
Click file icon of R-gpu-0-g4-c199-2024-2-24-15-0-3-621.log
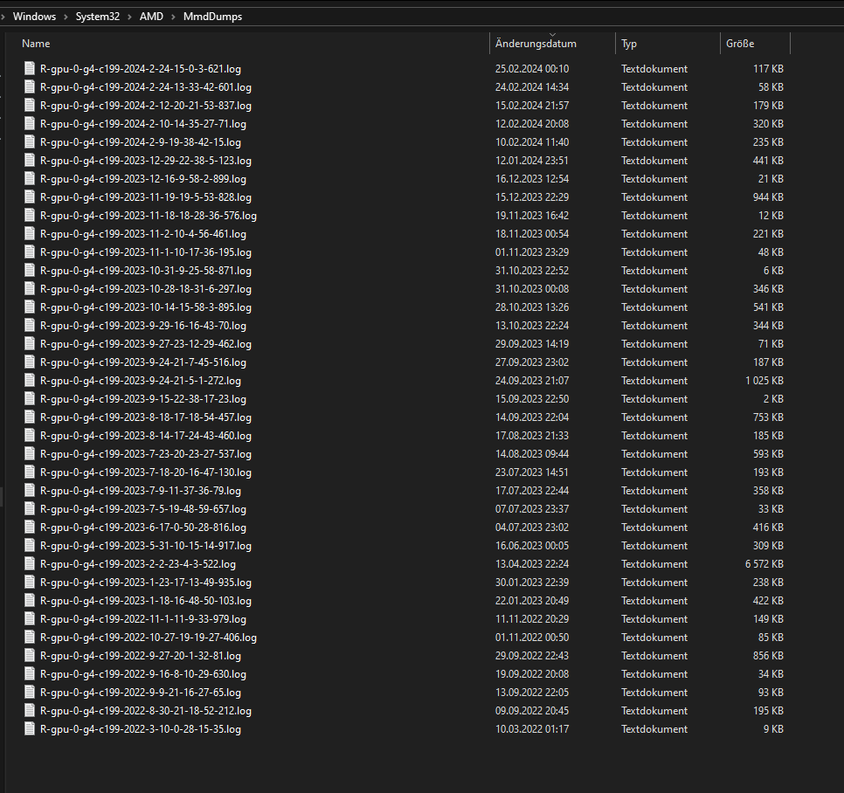[x=30, y=68]
